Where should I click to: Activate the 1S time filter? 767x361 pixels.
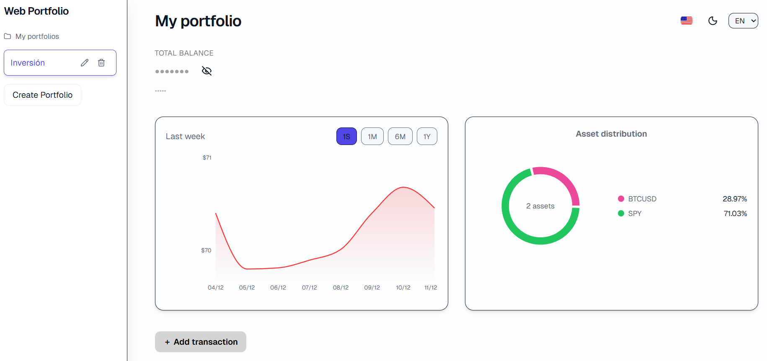346,136
